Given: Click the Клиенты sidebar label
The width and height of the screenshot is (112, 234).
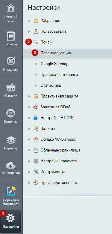Looking at the screenshot, I should click(11, 121).
